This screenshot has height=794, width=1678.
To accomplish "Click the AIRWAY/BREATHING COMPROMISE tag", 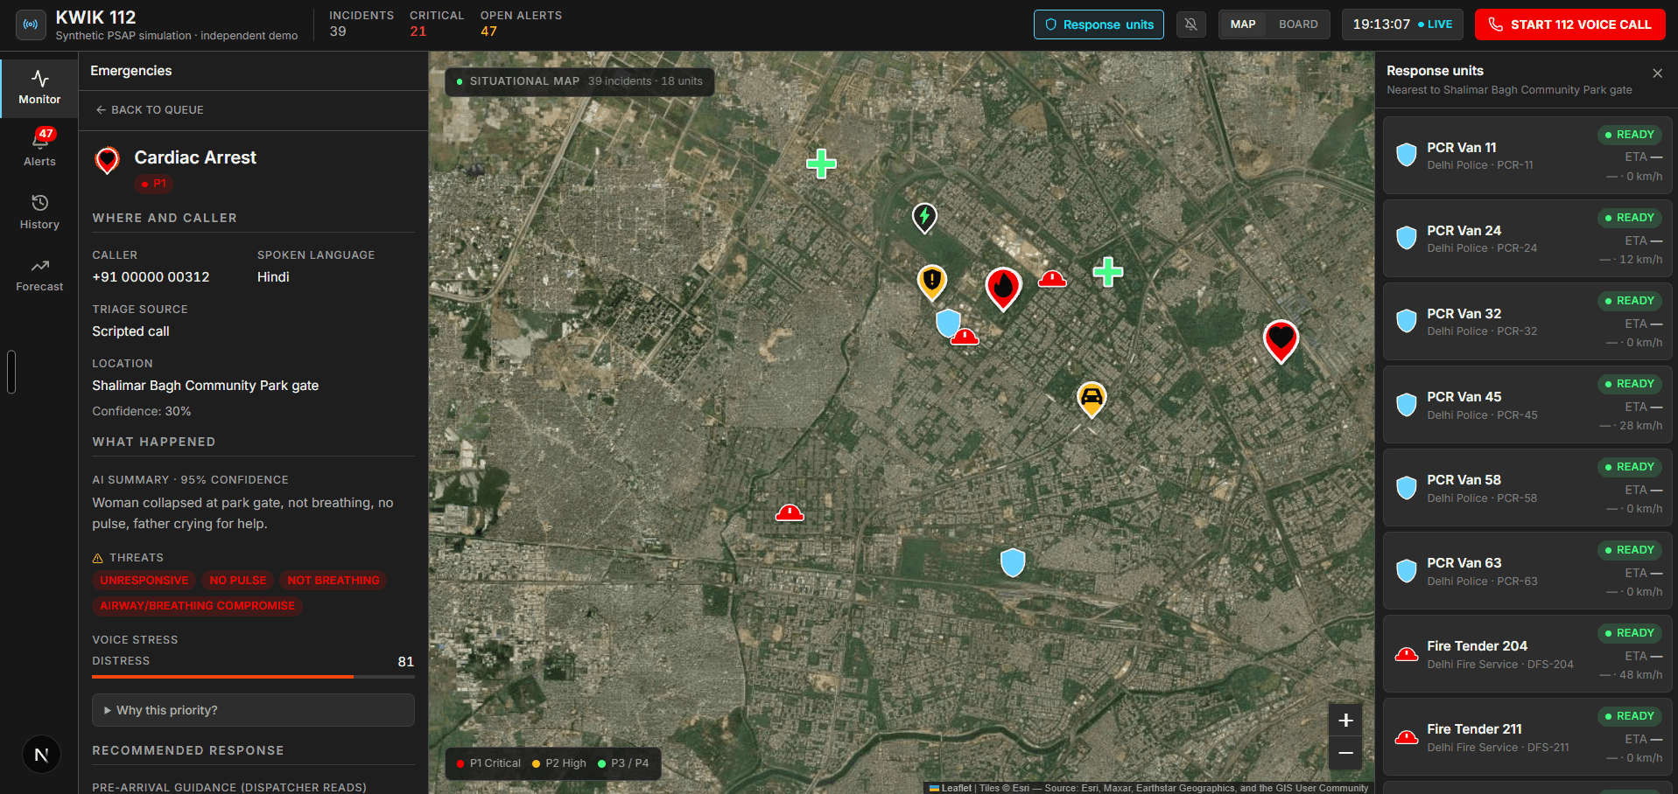I will click(x=197, y=606).
